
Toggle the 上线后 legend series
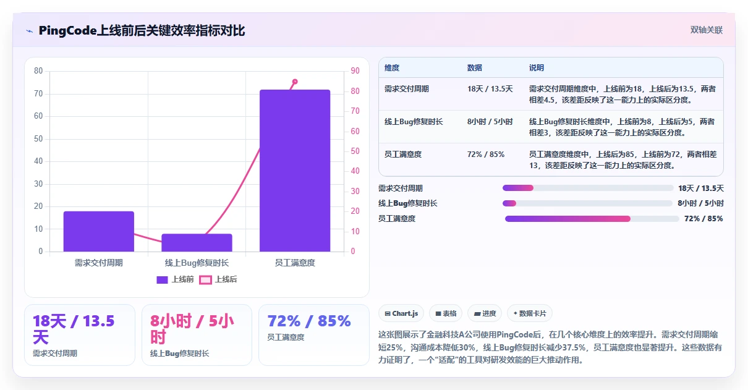tap(218, 279)
